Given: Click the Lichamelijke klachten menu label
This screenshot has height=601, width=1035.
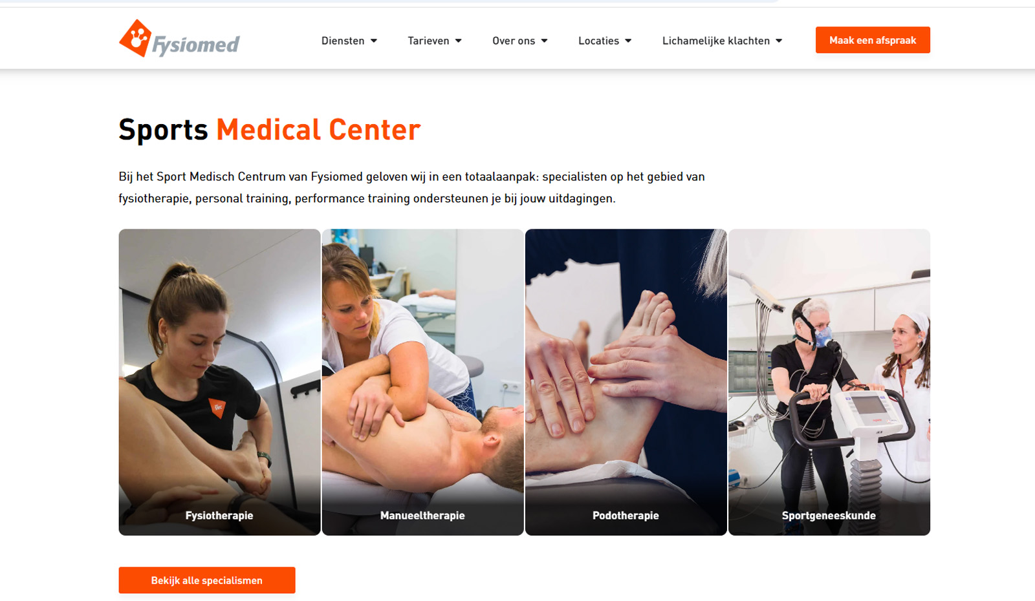Looking at the screenshot, I should [716, 41].
